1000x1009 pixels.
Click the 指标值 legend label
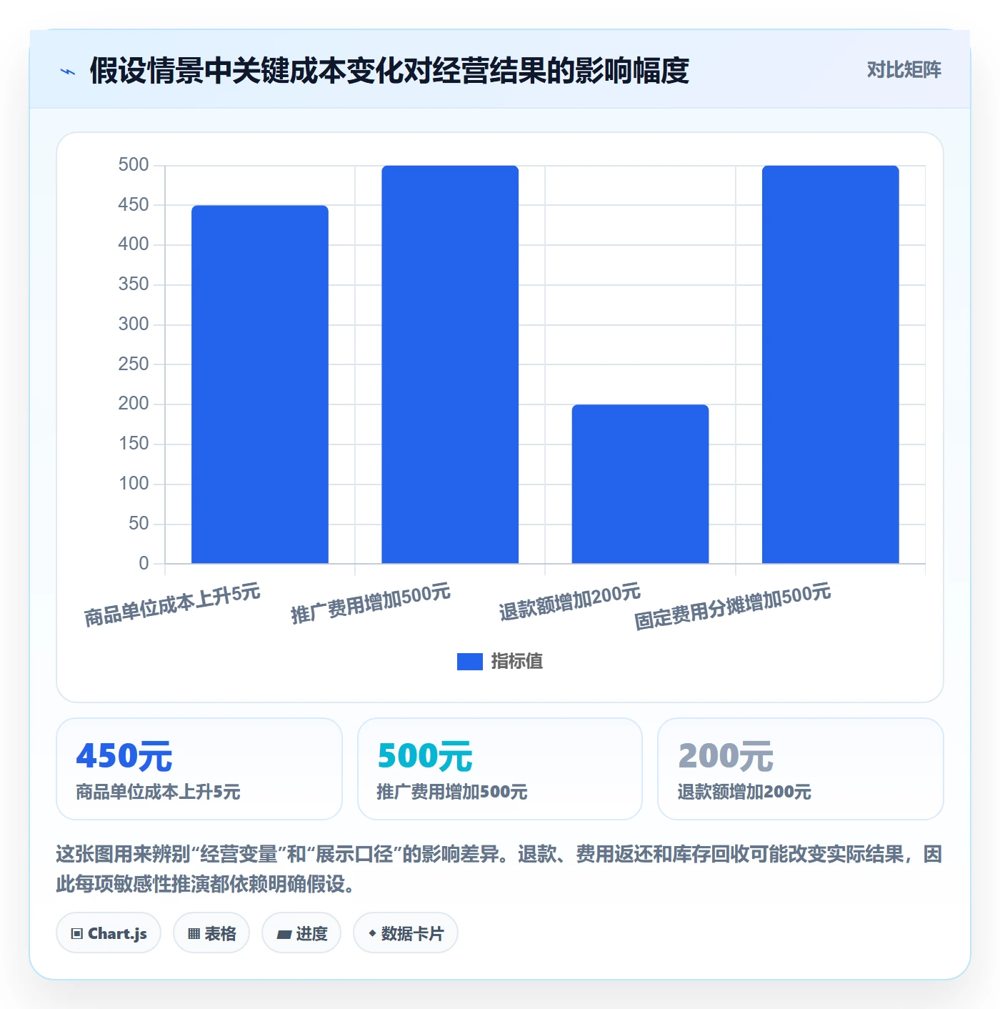coord(517,662)
